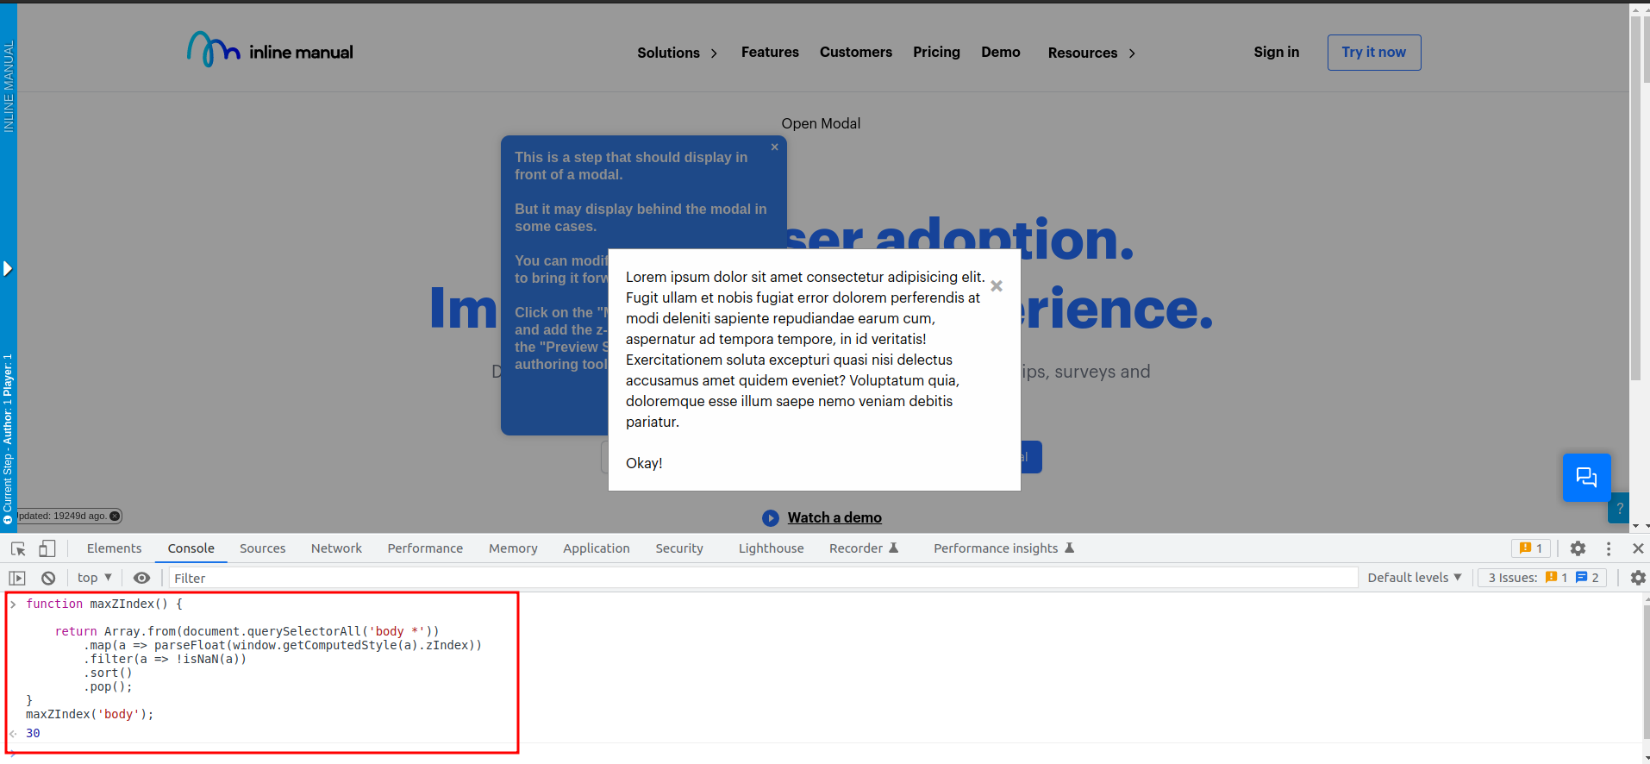Click the console Filter input field
This screenshot has width=1650, height=764.
pyautogui.click(x=759, y=578)
